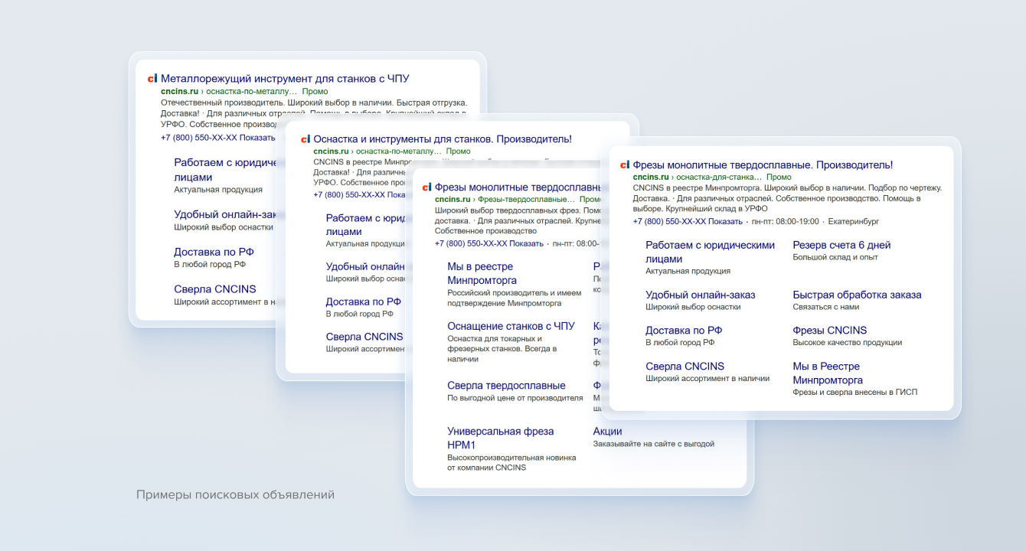The width and height of the screenshot is (1026, 551).
Task: Open the Акции sitelink
Action: [x=608, y=431]
